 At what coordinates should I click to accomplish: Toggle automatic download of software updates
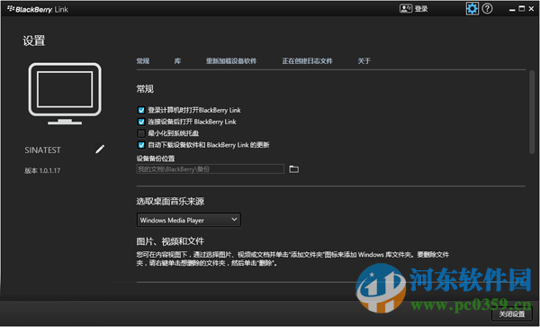[141, 145]
